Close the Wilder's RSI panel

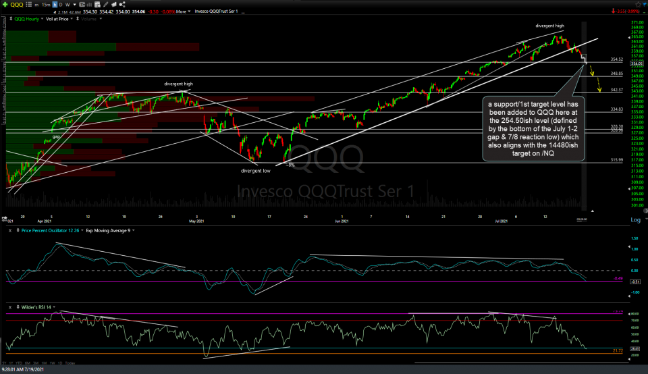click(10, 307)
